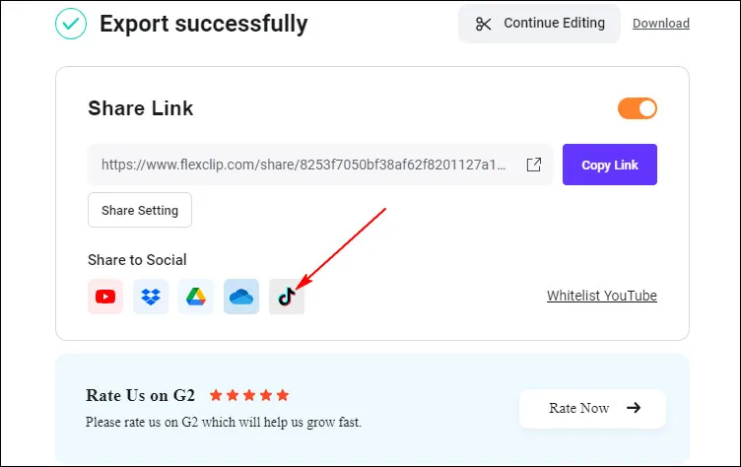Share video to TikTok icon
Screen dimensions: 741x467
pos(287,297)
